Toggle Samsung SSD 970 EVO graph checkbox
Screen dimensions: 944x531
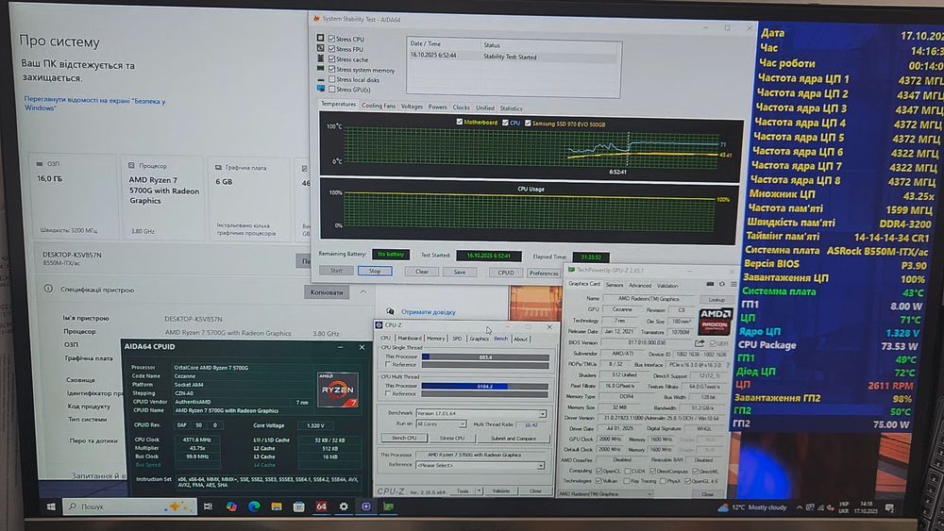tap(528, 124)
